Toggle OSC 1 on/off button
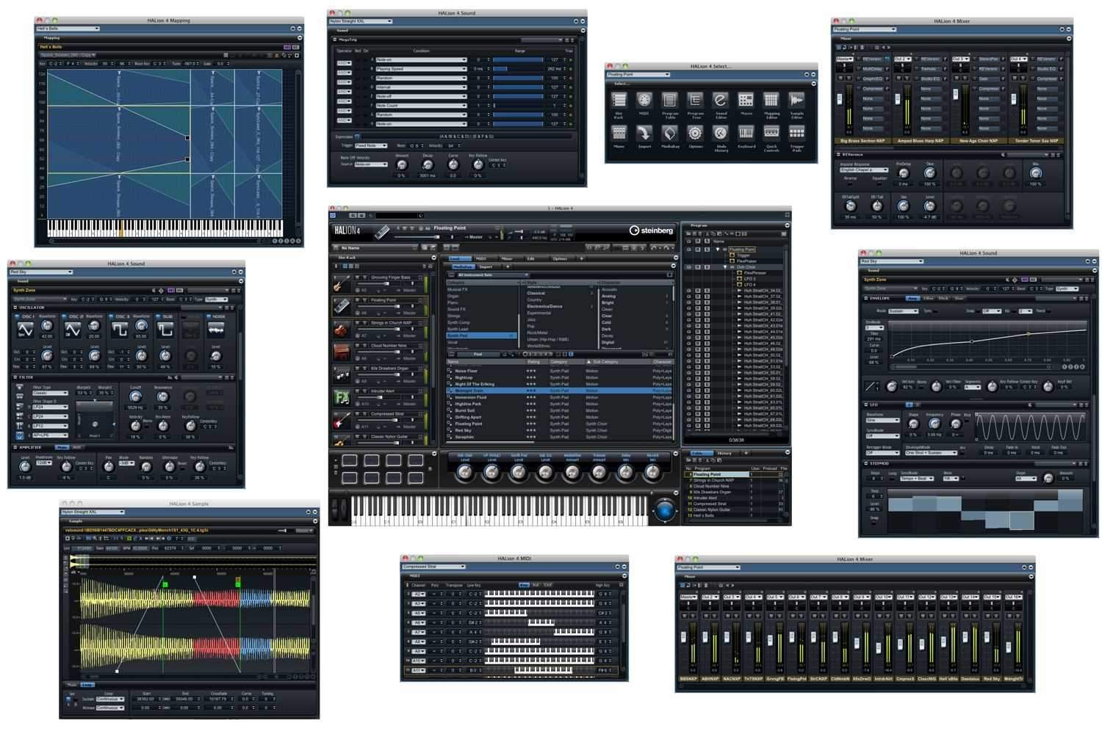Screen dimensions: 1102x734 pos(18,316)
